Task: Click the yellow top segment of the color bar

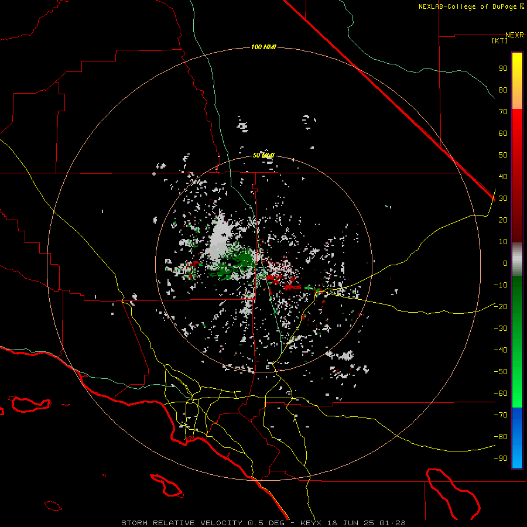Action: (517, 81)
